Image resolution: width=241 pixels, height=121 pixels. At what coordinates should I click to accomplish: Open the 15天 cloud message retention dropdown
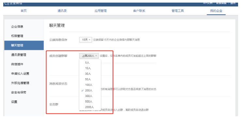click(86, 40)
